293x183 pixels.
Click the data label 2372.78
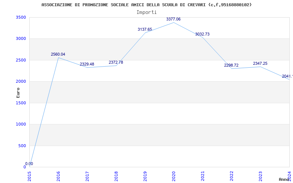tap(116, 62)
